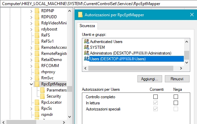This screenshot has width=197, height=124.
Task: Select the Parameters subkey
Action: 57,90
